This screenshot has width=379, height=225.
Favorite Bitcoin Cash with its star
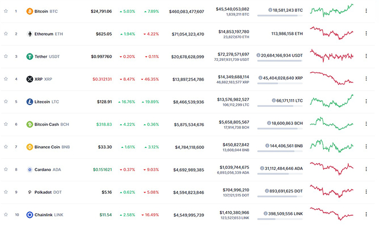point(6,124)
